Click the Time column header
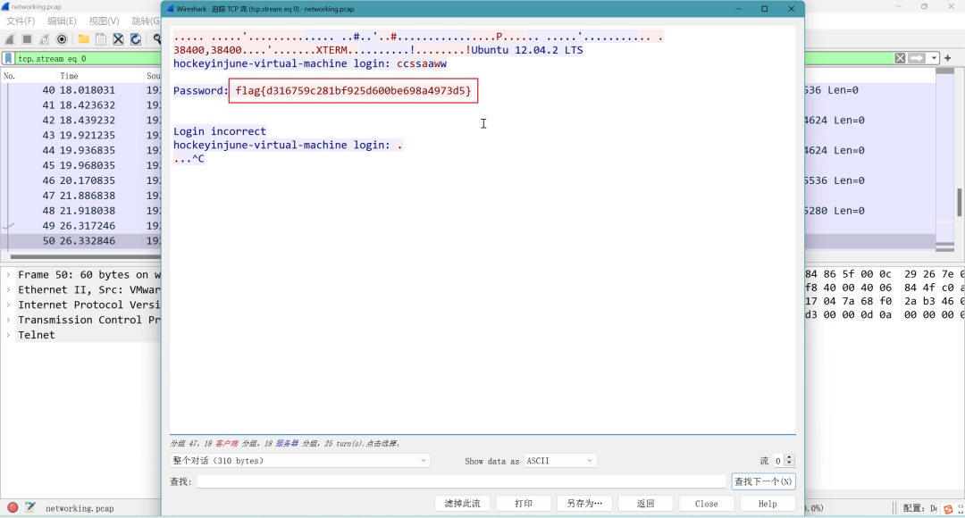 coord(99,76)
